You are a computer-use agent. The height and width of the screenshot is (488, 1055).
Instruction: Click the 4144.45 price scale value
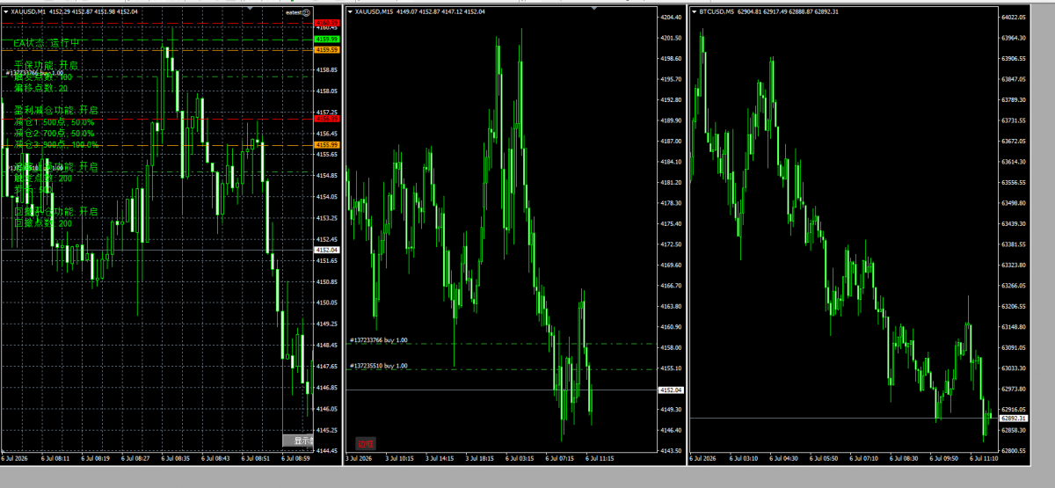[325, 451]
